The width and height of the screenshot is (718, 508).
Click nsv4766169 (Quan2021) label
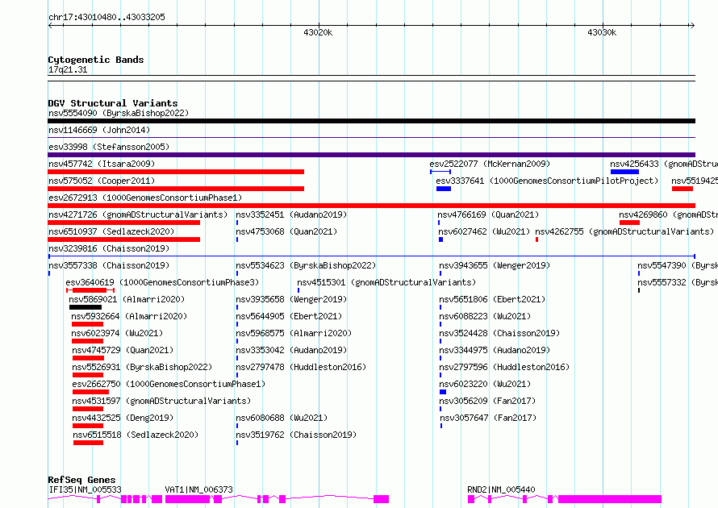[488, 214]
